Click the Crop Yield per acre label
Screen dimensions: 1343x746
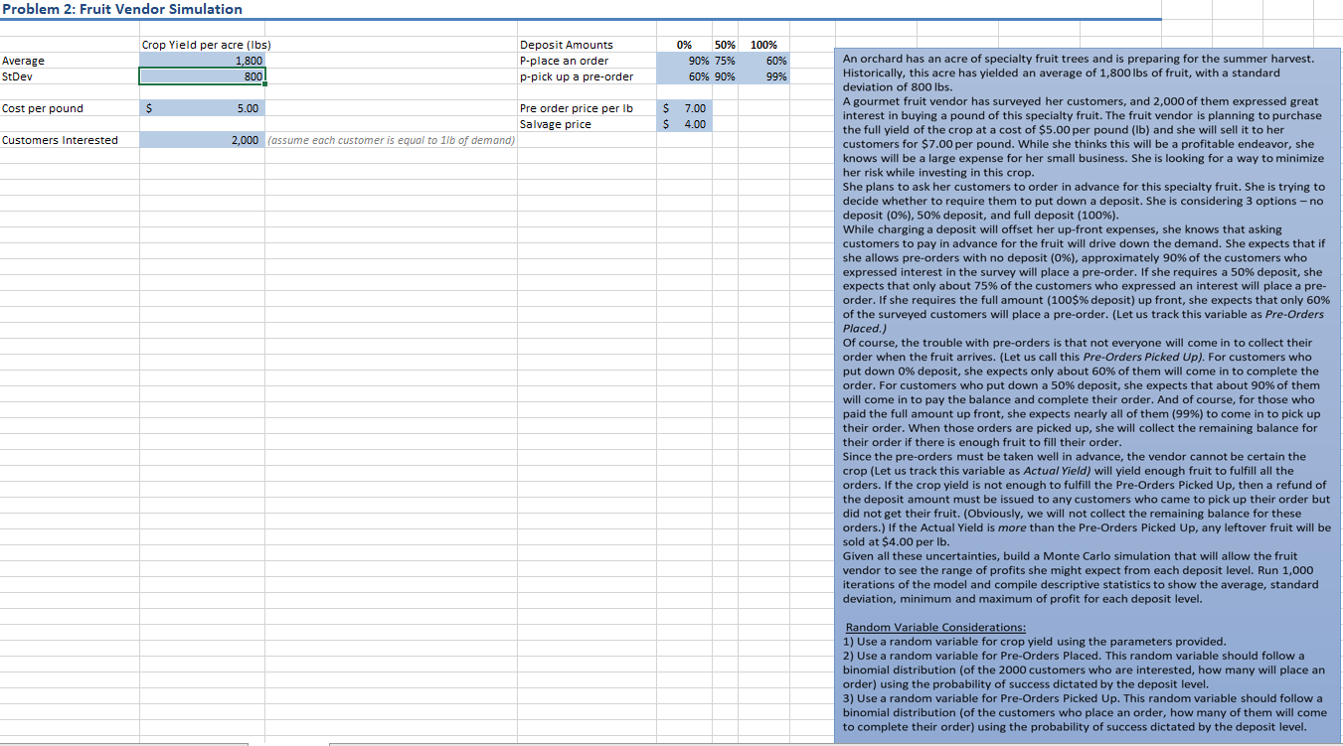tap(209, 45)
